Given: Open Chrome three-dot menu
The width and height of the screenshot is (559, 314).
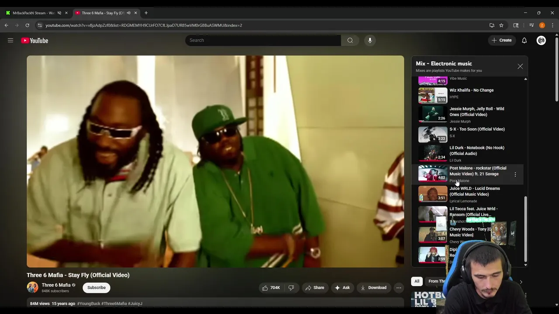Looking at the screenshot, I should (x=552, y=25).
